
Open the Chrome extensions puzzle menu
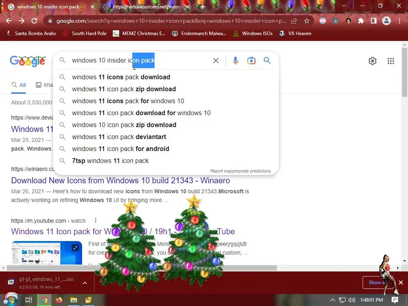click(361, 21)
